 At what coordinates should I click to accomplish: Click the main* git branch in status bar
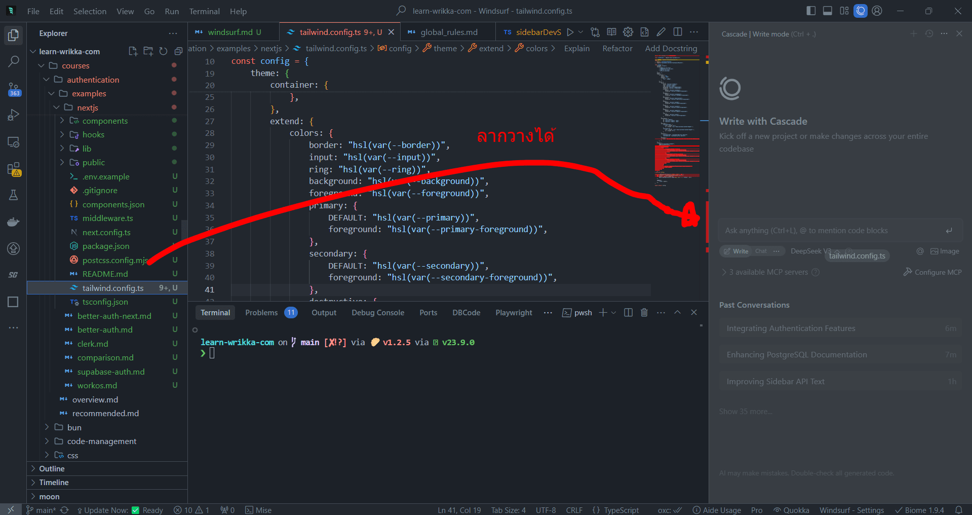41,510
